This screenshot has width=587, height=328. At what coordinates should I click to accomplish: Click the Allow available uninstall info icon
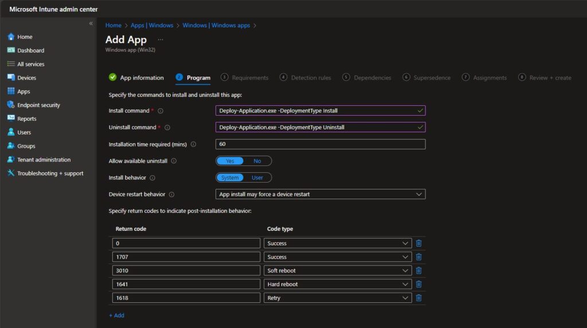pos(174,161)
